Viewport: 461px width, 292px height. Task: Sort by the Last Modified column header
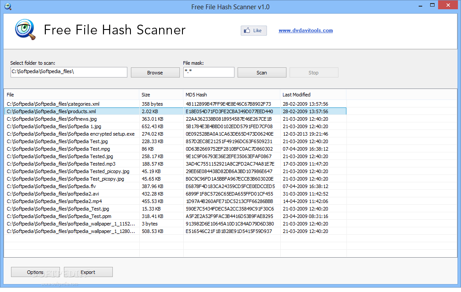[313, 95]
